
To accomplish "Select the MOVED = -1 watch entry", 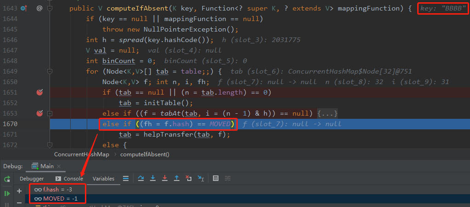I will tap(56, 198).
